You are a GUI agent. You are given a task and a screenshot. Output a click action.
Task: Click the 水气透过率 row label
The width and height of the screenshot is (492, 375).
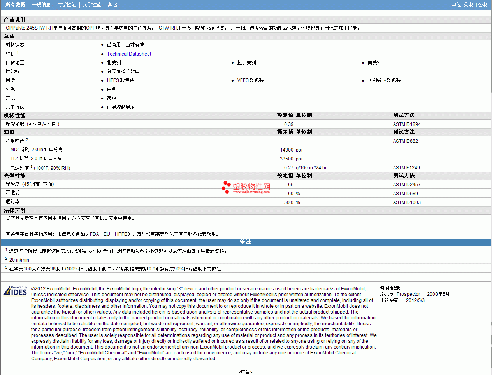[38, 168]
